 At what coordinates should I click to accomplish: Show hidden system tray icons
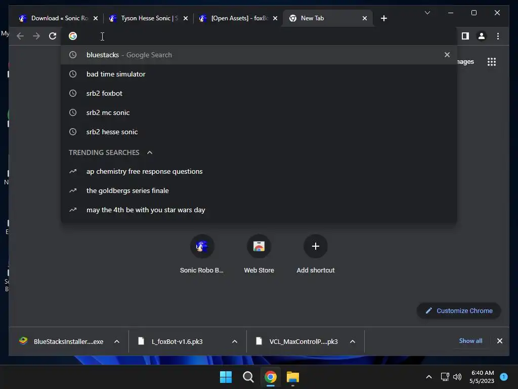(429, 377)
